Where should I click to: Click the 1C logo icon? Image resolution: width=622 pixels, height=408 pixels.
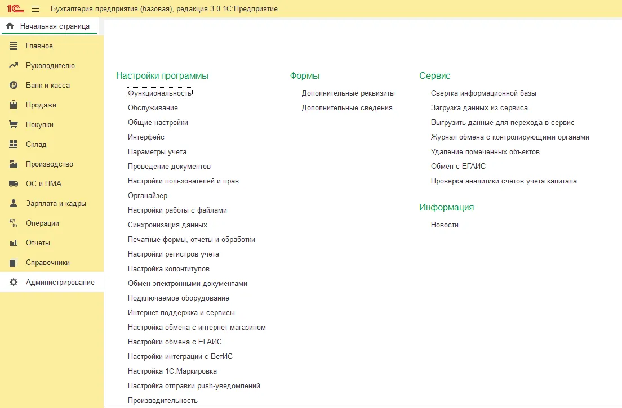[15, 8]
